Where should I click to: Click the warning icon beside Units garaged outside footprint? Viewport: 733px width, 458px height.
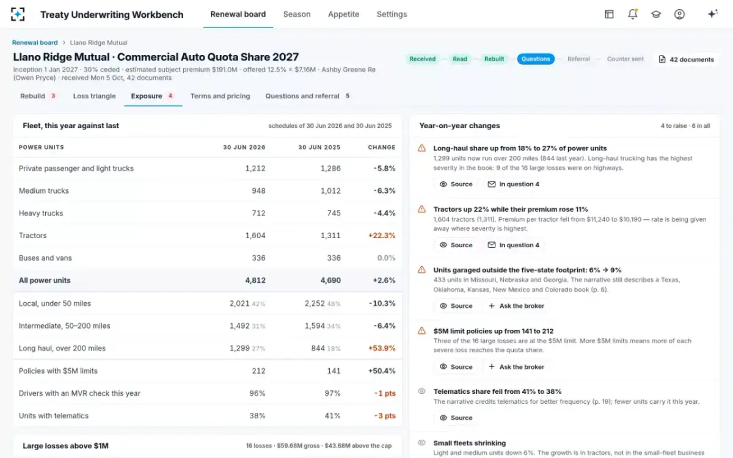[421, 269]
